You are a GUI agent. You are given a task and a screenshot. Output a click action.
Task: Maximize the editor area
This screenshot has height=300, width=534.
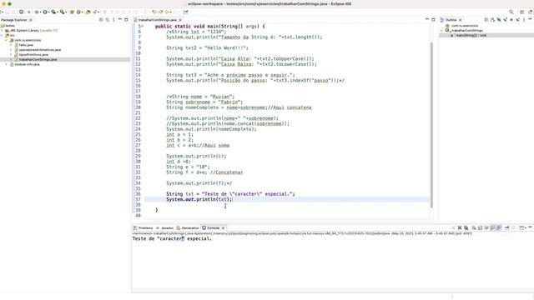pos(433,20)
